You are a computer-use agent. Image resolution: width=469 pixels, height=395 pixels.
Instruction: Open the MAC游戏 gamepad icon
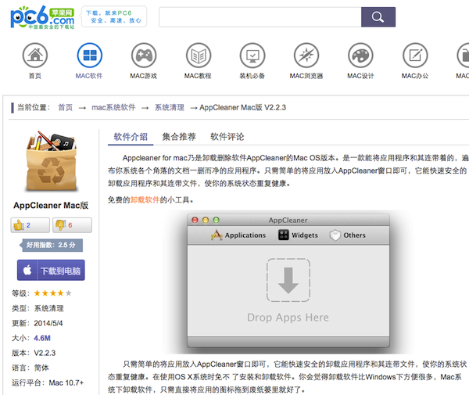click(x=144, y=56)
